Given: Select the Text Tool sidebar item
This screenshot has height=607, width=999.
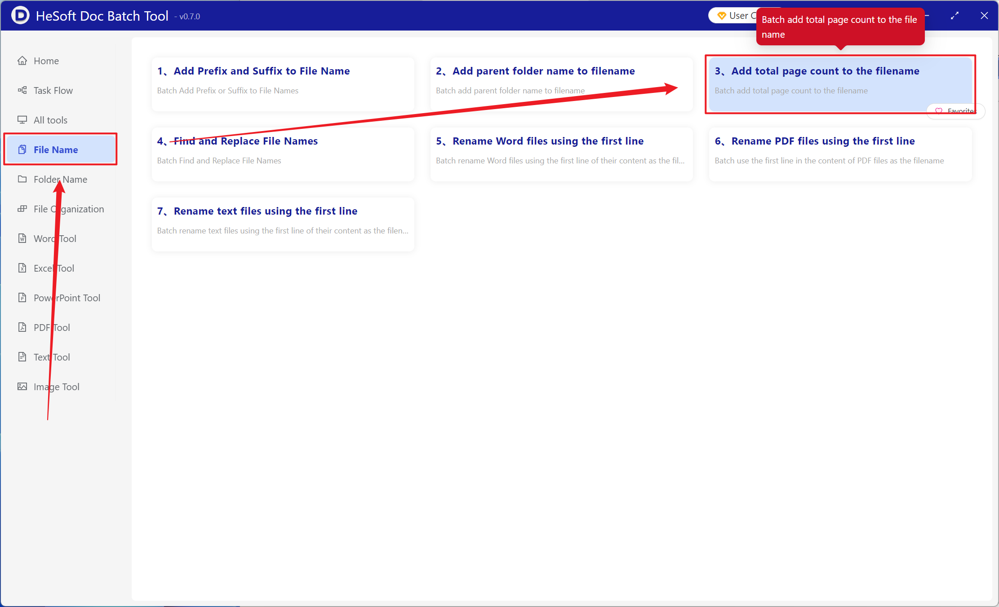Looking at the screenshot, I should (x=52, y=357).
